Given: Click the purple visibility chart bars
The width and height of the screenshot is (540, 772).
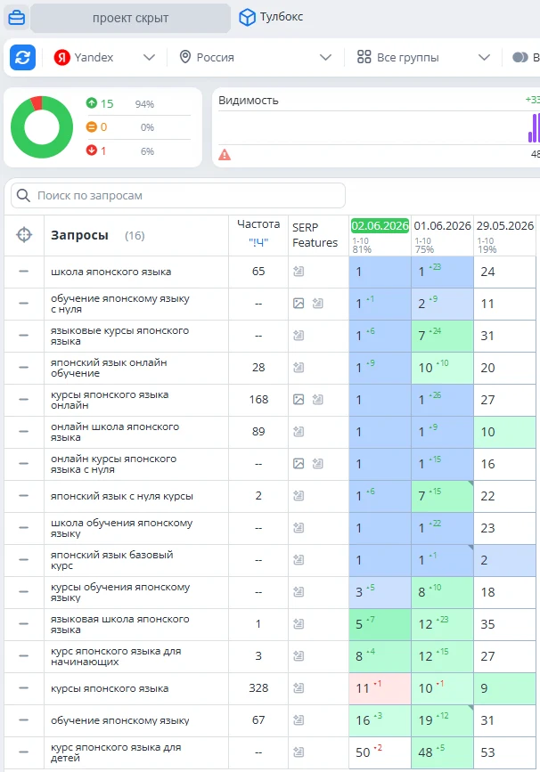Looking at the screenshot, I should [534, 128].
